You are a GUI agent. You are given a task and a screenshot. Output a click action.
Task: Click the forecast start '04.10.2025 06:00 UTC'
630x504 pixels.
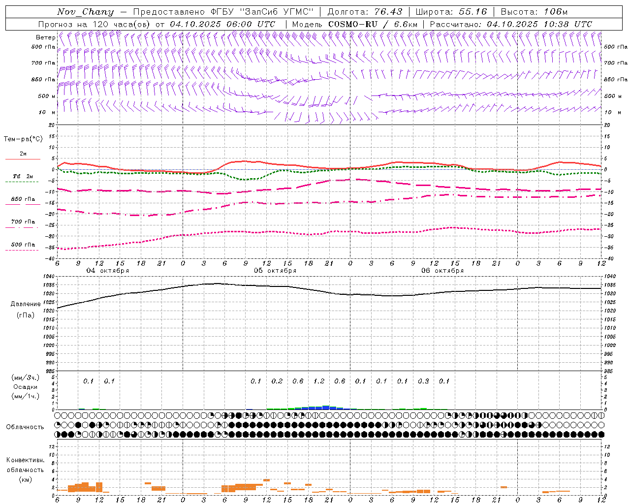pyautogui.click(x=222, y=24)
